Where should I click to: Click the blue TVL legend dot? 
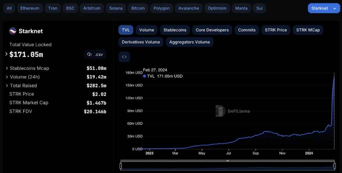(x=144, y=76)
